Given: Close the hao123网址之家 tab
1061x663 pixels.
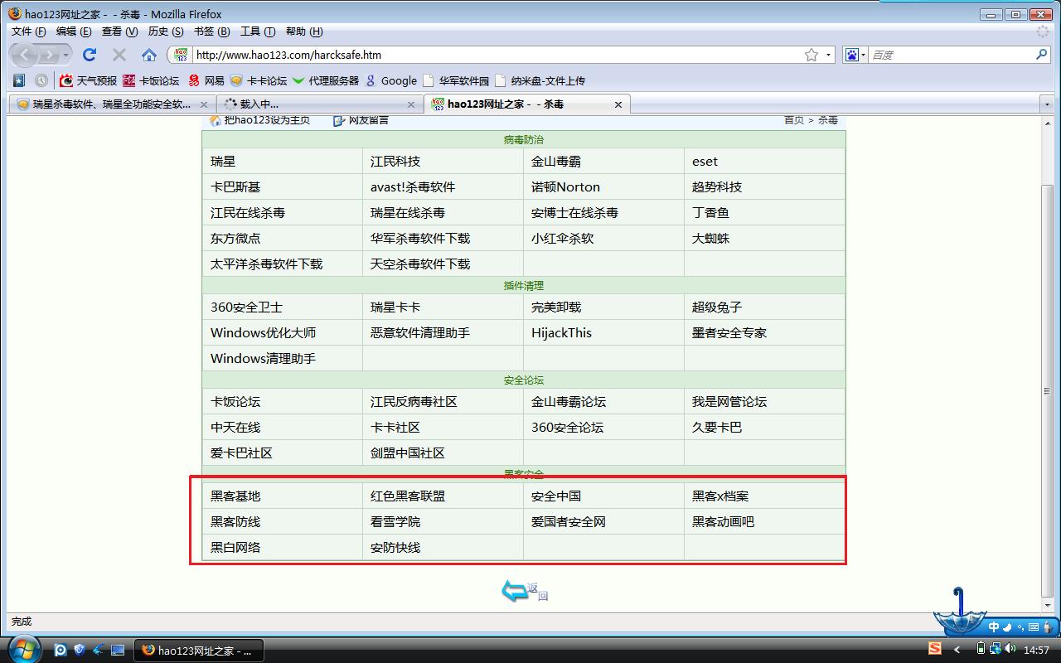Looking at the screenshot, I should tap(618, 104).
